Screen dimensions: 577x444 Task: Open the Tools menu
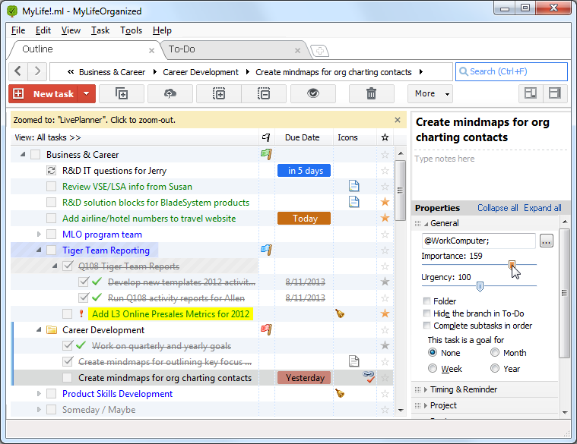[x=131, y=30]
